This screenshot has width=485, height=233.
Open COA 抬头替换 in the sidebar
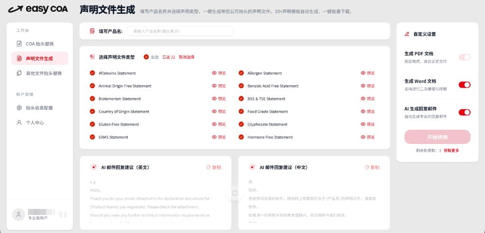point(40,44)
